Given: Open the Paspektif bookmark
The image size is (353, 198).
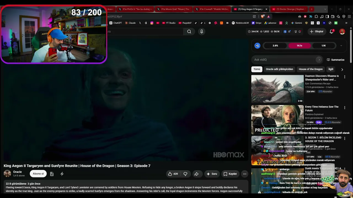Looking at the screenshot, I should (x=185, y=23).
